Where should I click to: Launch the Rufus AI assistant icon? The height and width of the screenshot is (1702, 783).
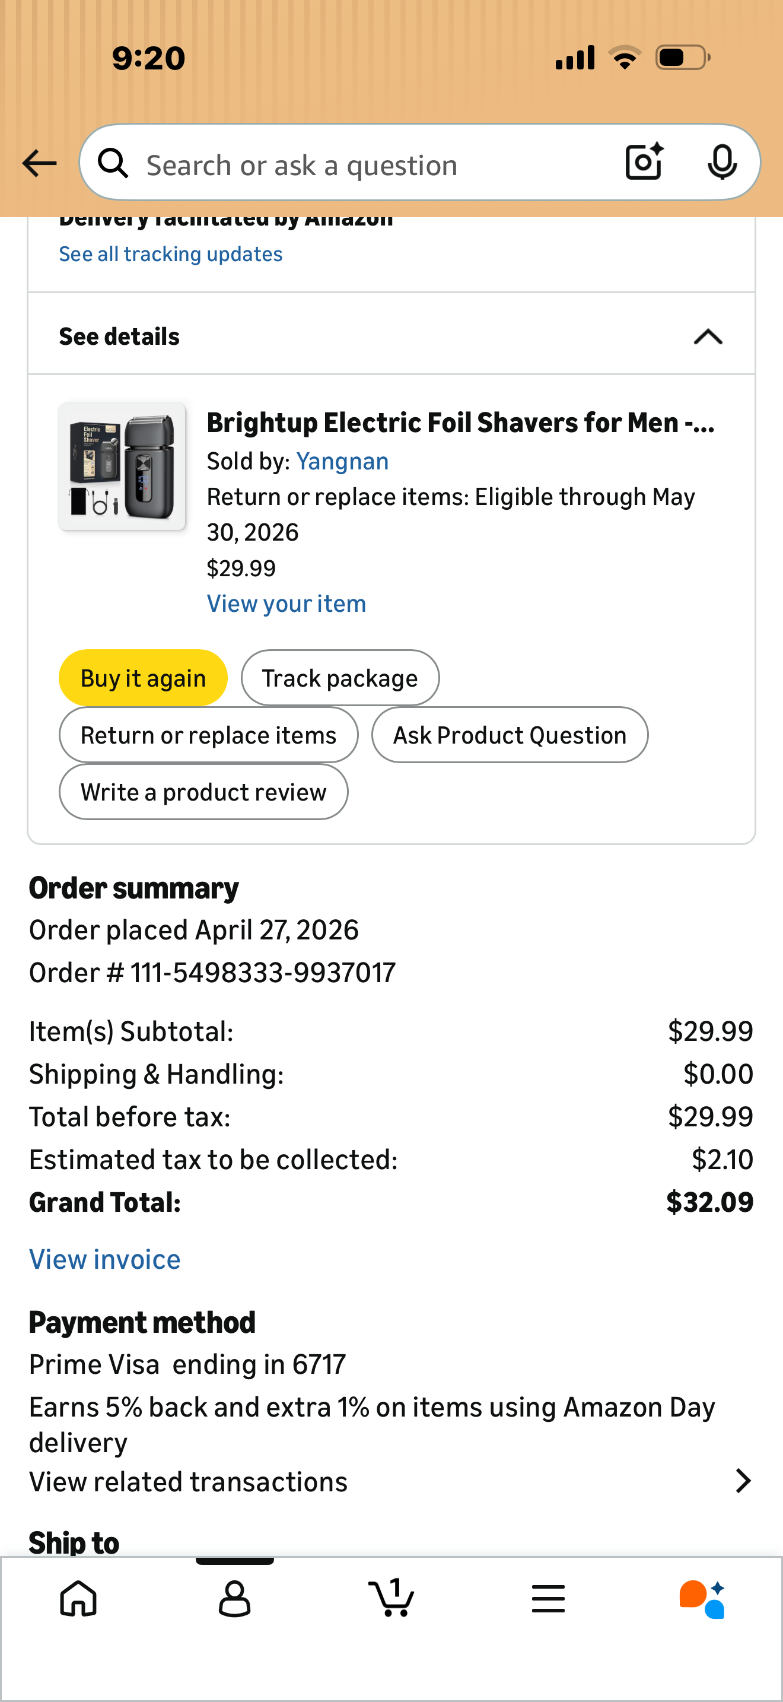[702, 1599]
